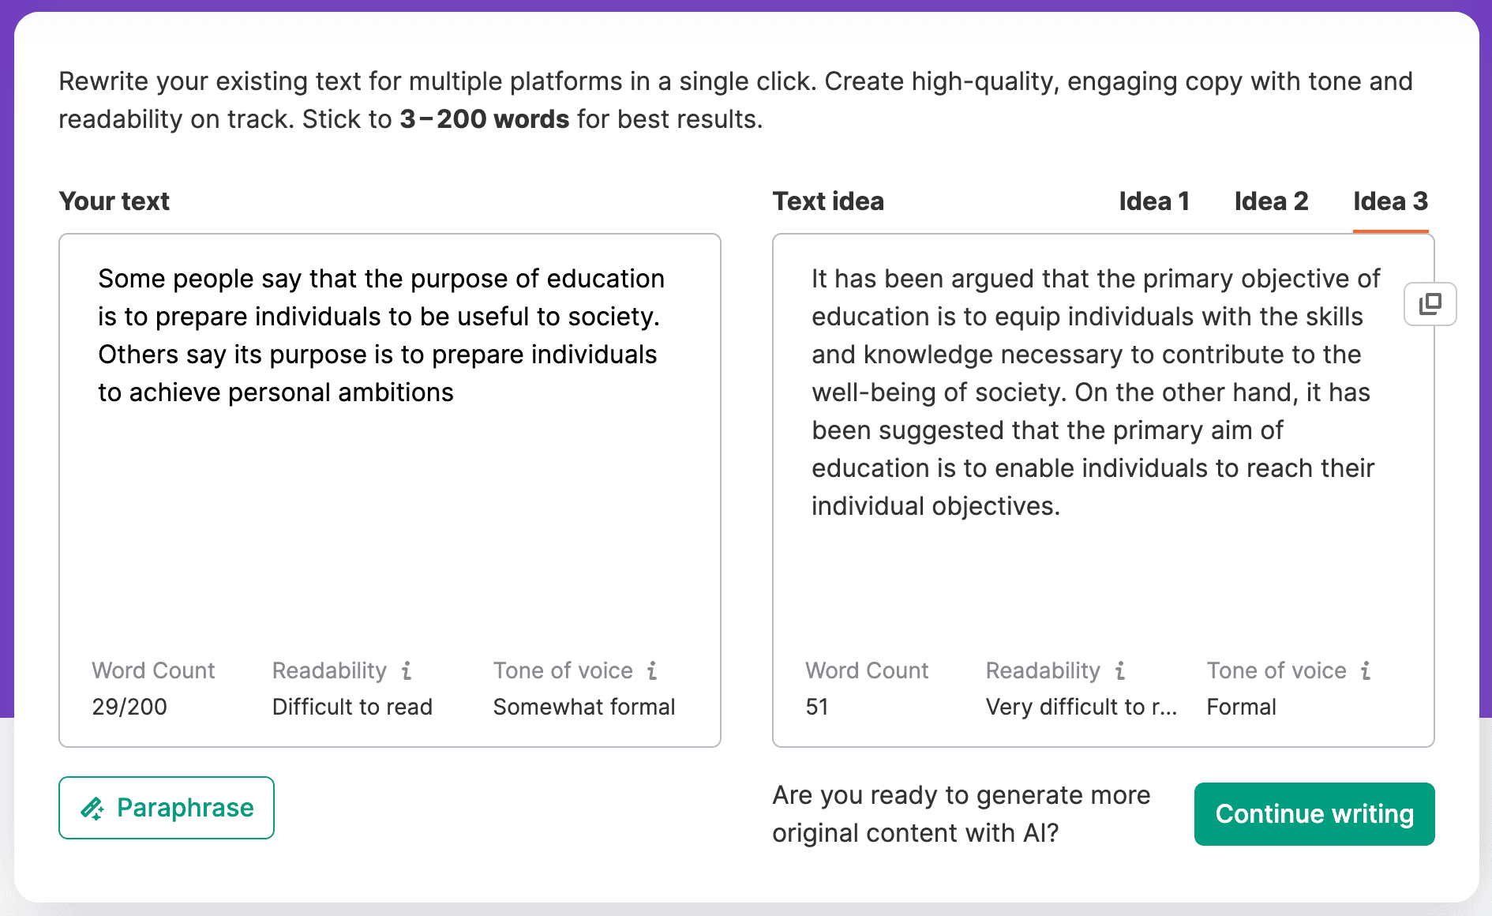Screen dimensions: 1492x916
Task: Click the 29/200 word count value
Action: 129,707
